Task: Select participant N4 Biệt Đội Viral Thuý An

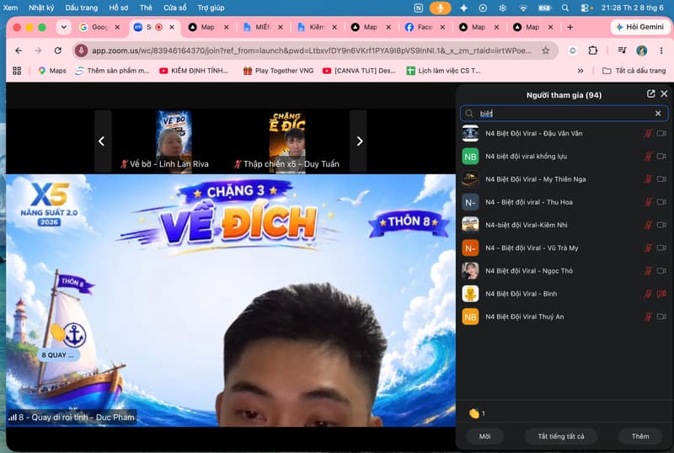Action: tap(564, 317)
